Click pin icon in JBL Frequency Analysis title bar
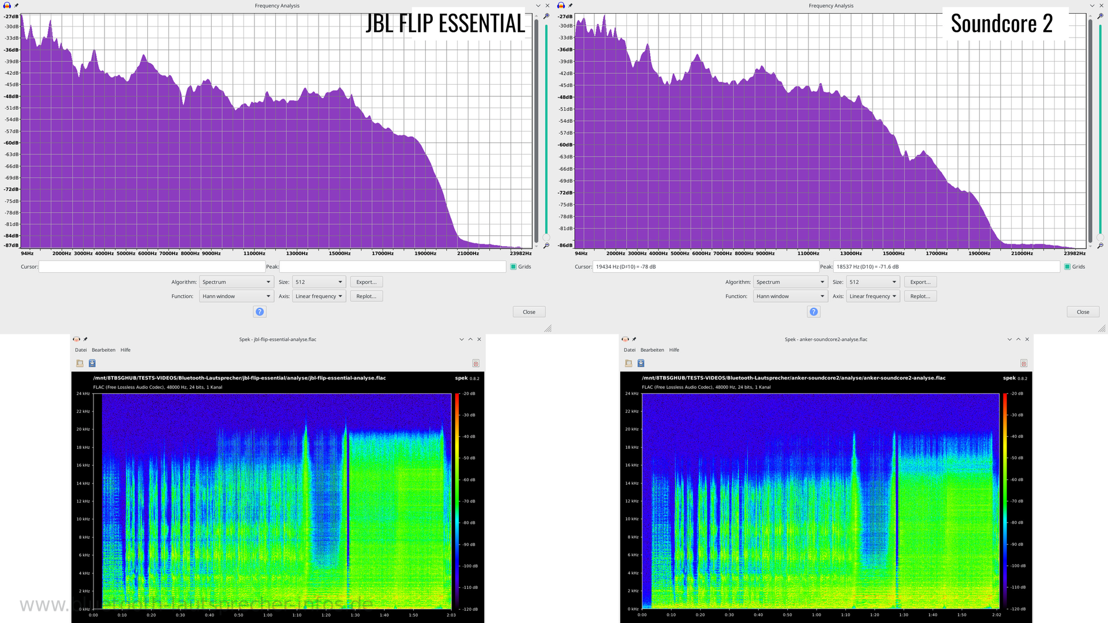The width and height of the screenshot is (1108, 623). [x=16, y=5]
